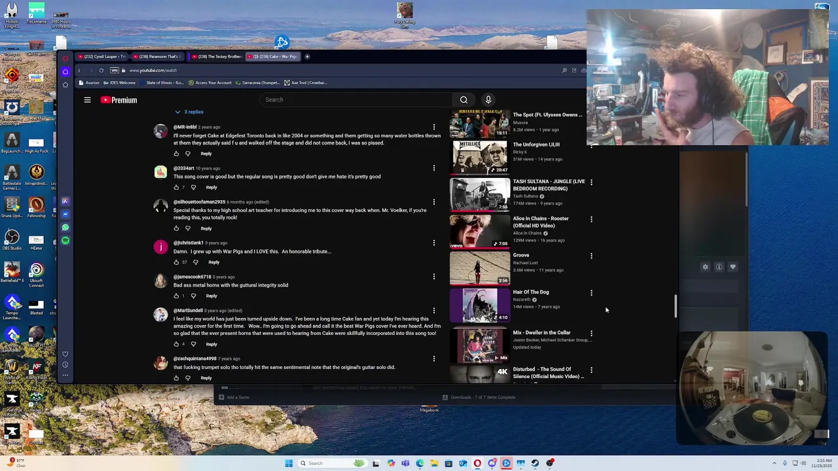Click the YouTube search magnifier button
838x471 pixels.
pyautogui.click(x=464, y=99)
